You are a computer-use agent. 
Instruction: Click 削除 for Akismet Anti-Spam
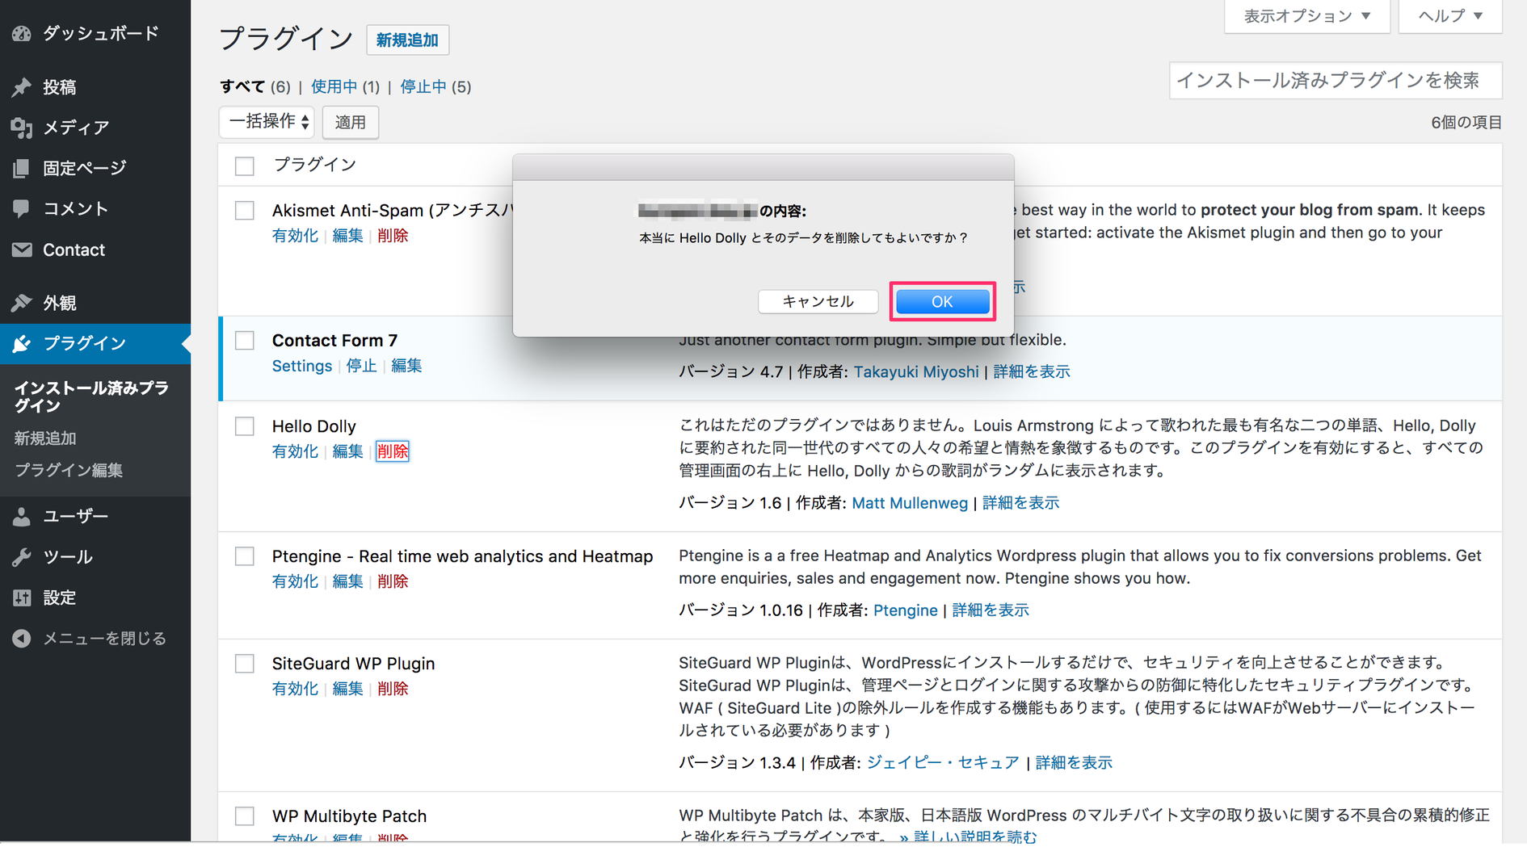(393, 236)
